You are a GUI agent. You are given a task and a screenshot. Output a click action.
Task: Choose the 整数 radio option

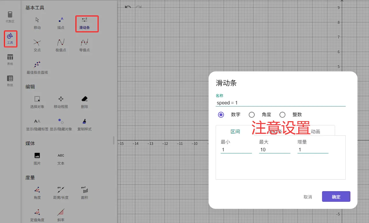pos(283,115)
